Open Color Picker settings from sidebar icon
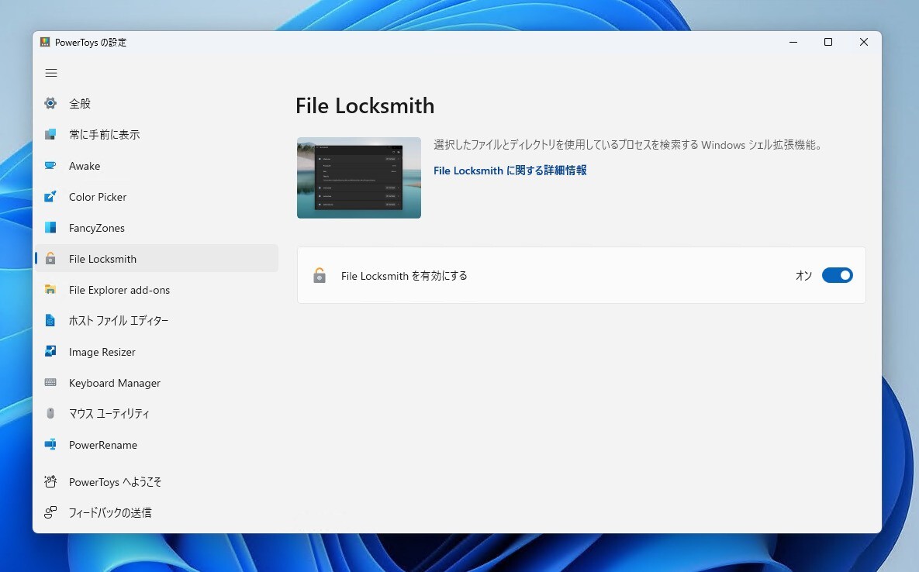919x572 pixels. [50, 197]
